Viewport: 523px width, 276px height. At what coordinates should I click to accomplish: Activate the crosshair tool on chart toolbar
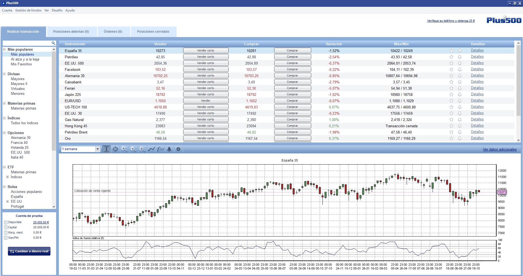[x=115, y=149]
